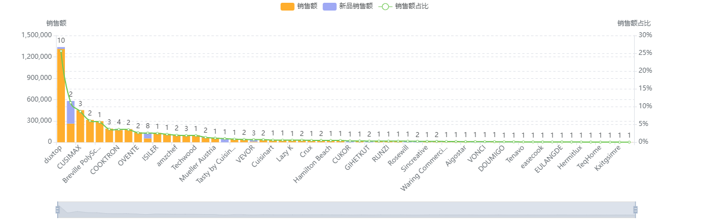Click the Rosewill axis label
This screenshot has height=222, width=709.
[399, 157]
